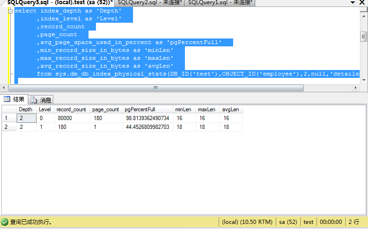Click the minLen cell 18 in row 2
Image resolution: width=368 pixels, height=229 pixels.
pos(184,127)
